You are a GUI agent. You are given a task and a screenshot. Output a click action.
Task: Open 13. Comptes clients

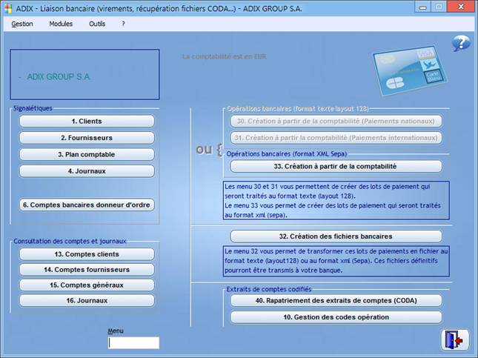pos(87,254)
